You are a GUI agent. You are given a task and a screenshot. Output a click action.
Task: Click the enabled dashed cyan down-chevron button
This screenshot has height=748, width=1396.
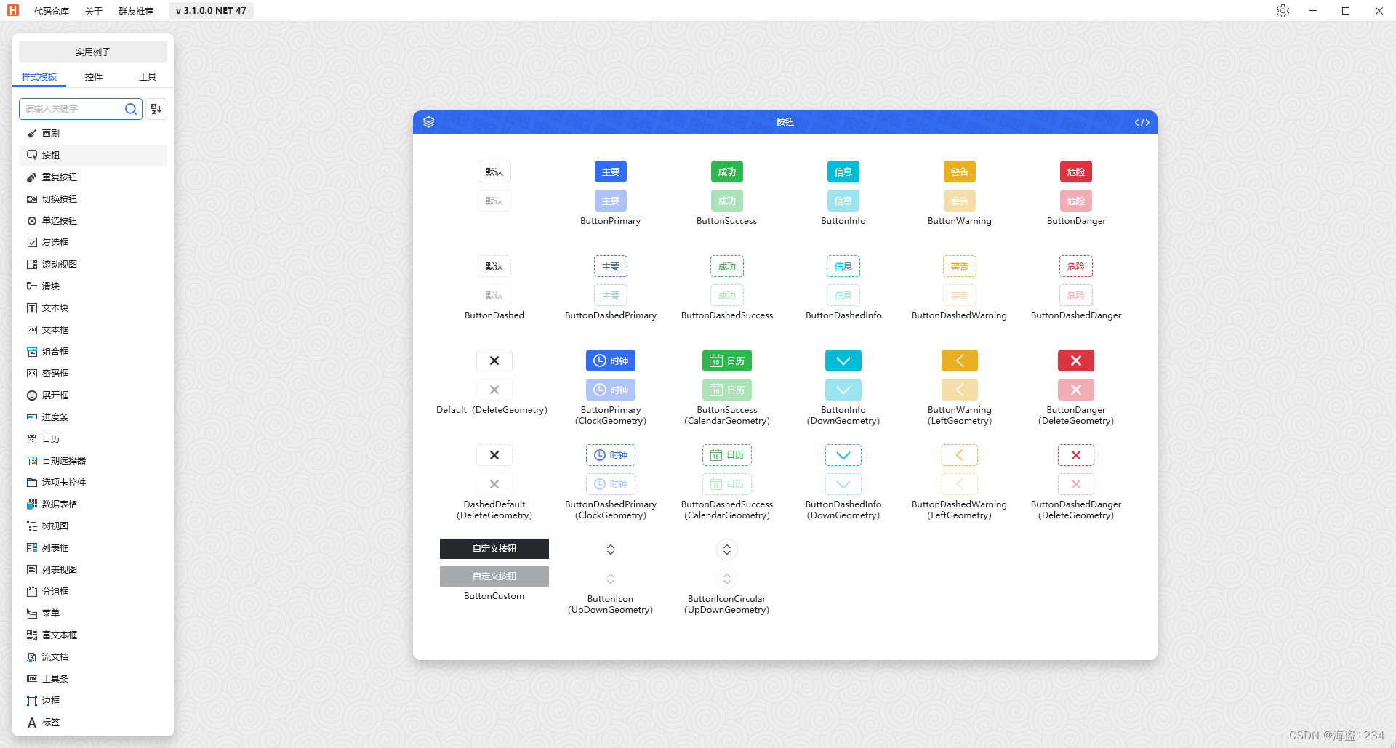point(843,455)
